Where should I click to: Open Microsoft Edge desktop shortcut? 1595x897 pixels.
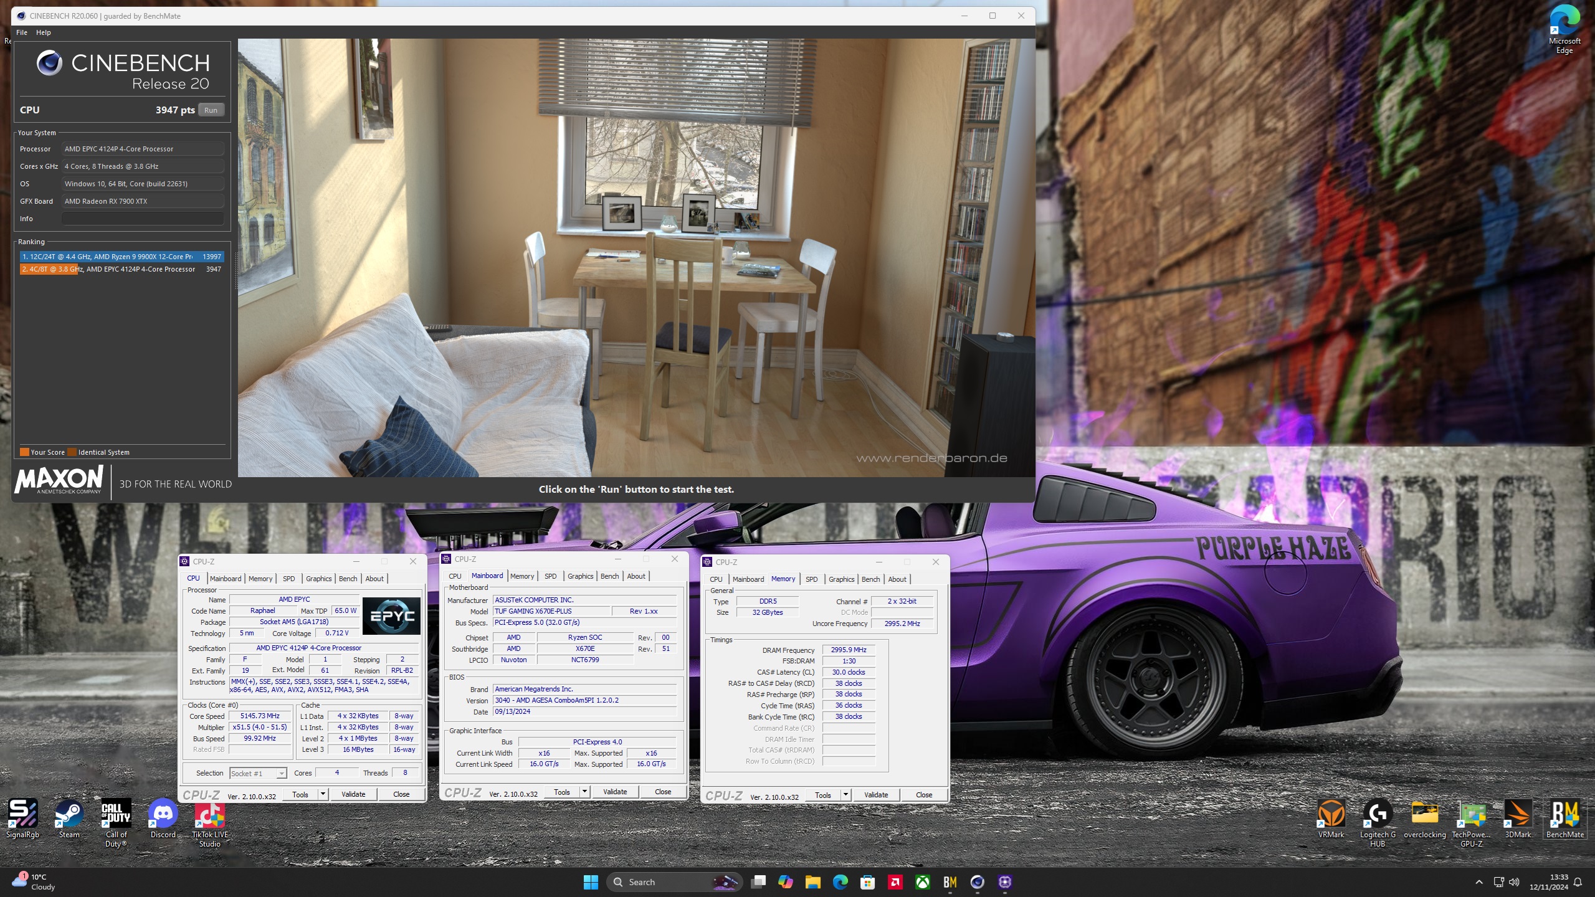[1564, 30]
